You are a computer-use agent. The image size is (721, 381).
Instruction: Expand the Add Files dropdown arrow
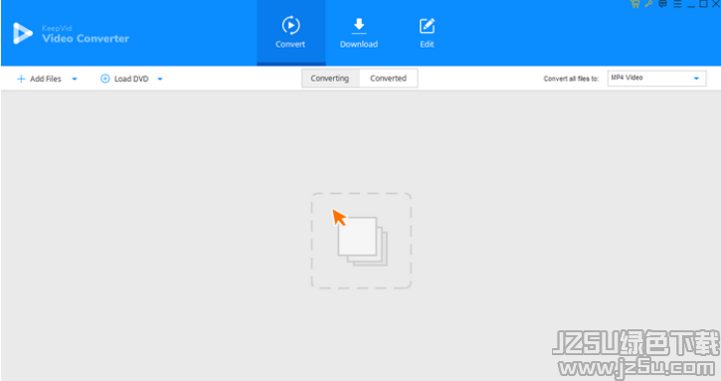[x=75, y=79]
